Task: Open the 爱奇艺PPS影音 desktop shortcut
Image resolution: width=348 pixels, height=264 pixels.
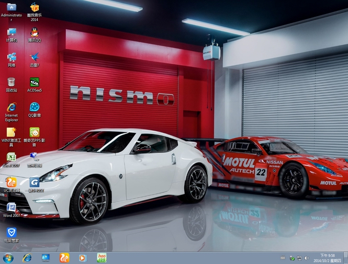Action: pos(35,137)
